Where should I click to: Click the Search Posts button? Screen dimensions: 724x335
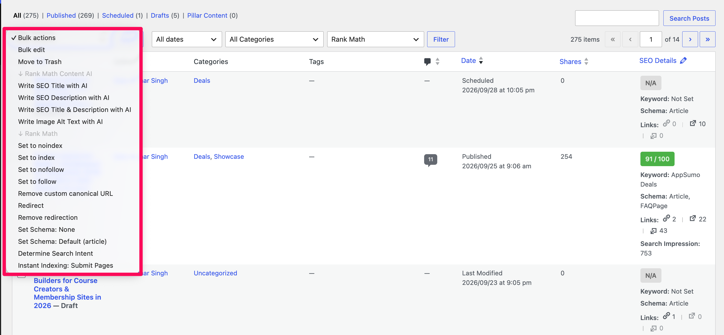tap(689, 19)
